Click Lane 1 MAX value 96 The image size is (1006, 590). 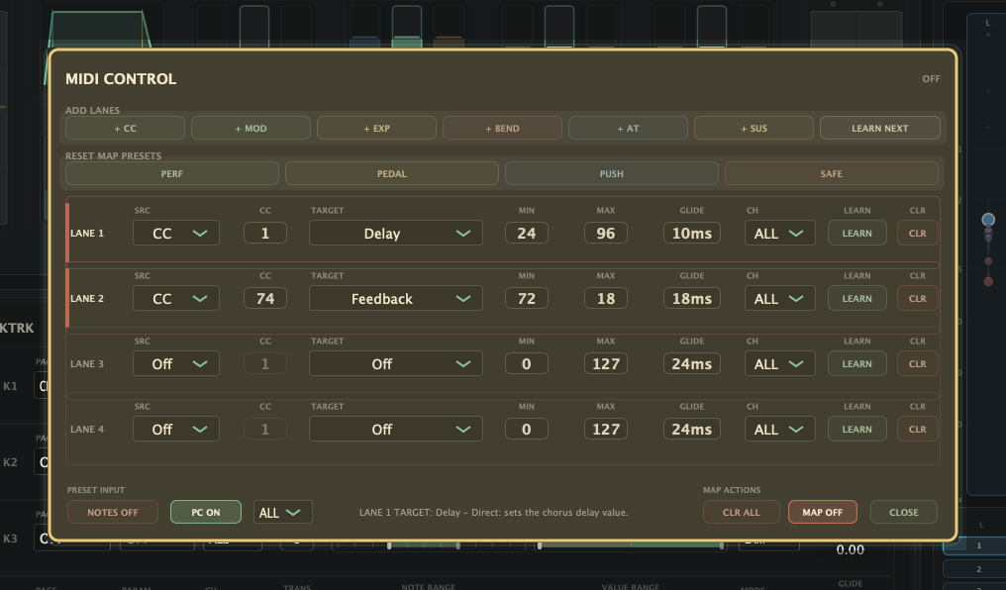coord(606,233)
